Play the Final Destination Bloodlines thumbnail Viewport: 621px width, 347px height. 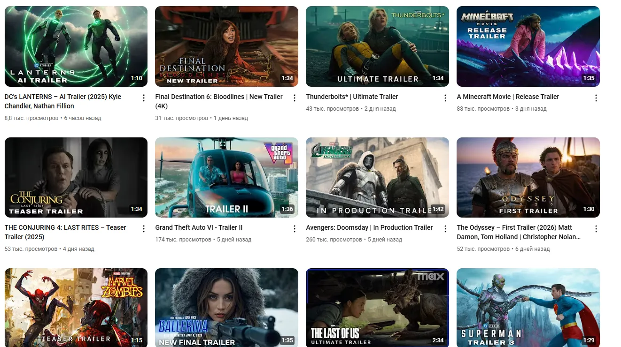click(x=227, y=46)
